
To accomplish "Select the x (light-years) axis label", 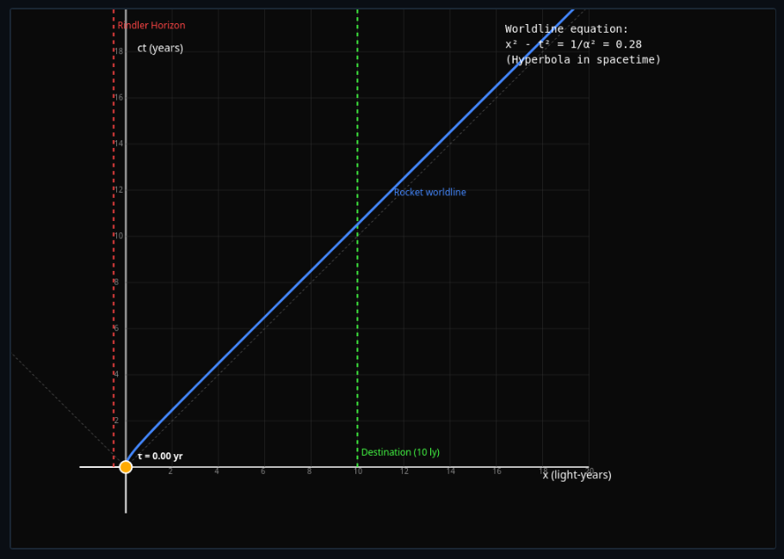I will [x=576, y=474].
